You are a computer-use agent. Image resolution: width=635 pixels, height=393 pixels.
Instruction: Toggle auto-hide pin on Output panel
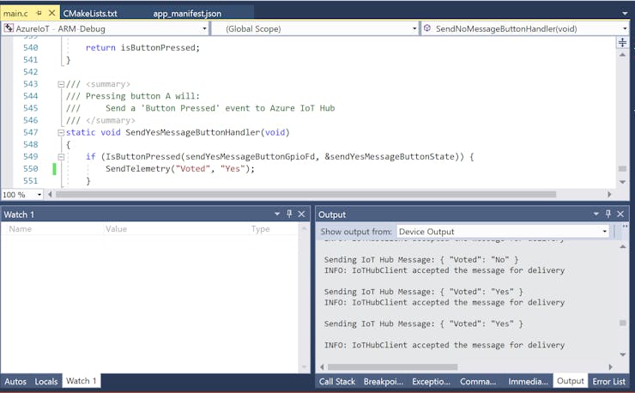(x=607, y=214)
